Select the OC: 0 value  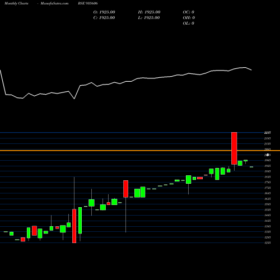point(189,12)
